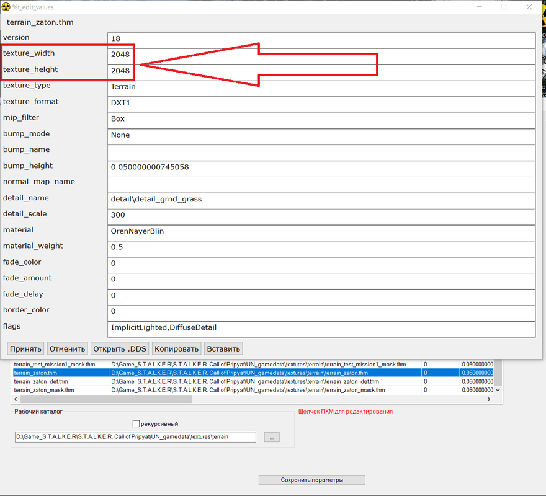
Task: Click the working directory path field
Action: 135,437
